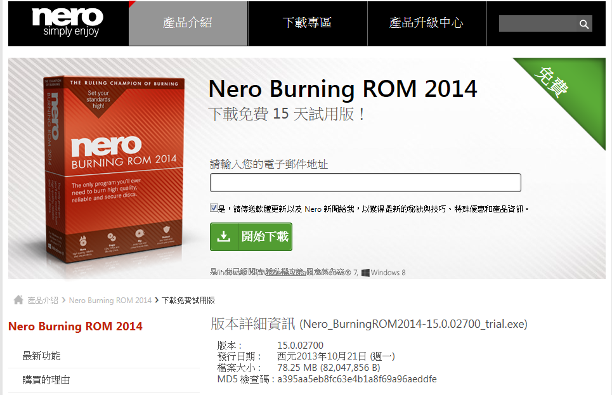Click the red Nero Burning ROM 2014 sidebar heading
The height and width of the screenshot is (395, 612).
[x=75, y=327]
